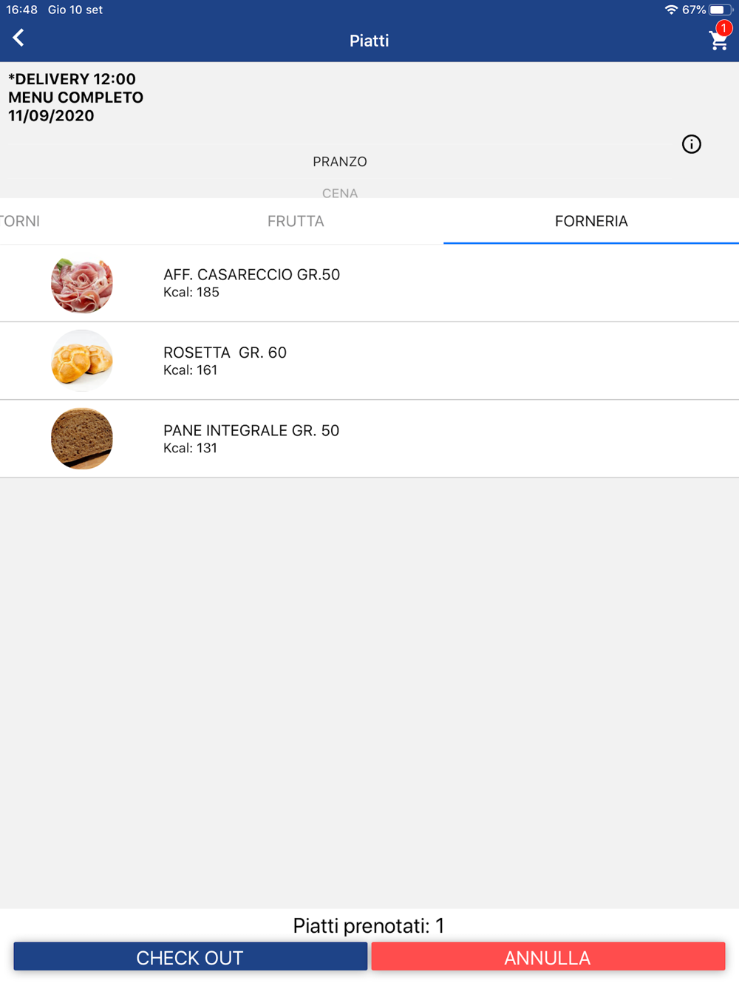Tap the back arrow icon
This screenshot has width=739, height=986.
tap(18, 38)
